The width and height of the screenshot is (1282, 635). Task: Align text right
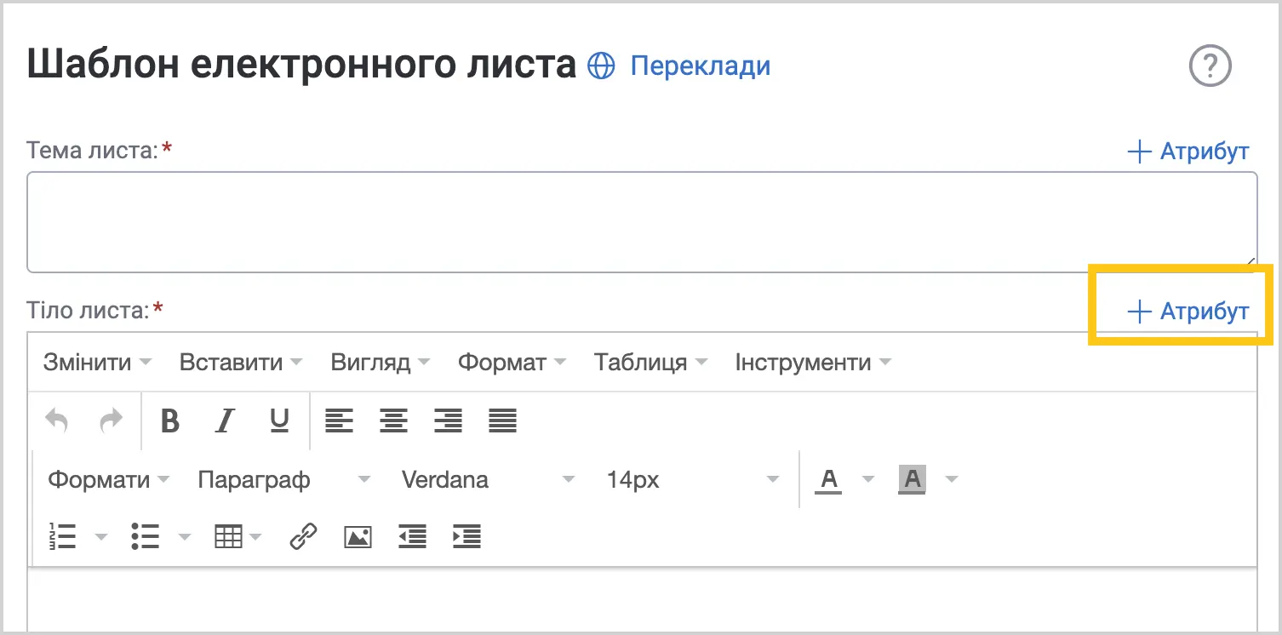point(448,420)
